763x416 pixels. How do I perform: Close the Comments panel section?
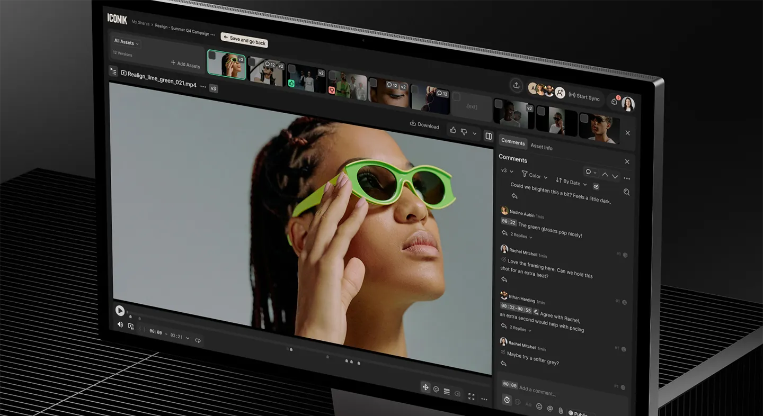tap(627, 161)
